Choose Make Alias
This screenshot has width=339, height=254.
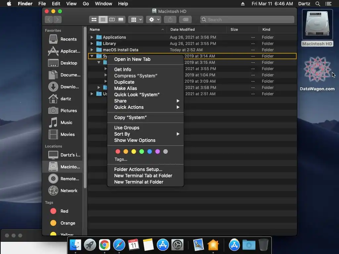tap(146, 88)
